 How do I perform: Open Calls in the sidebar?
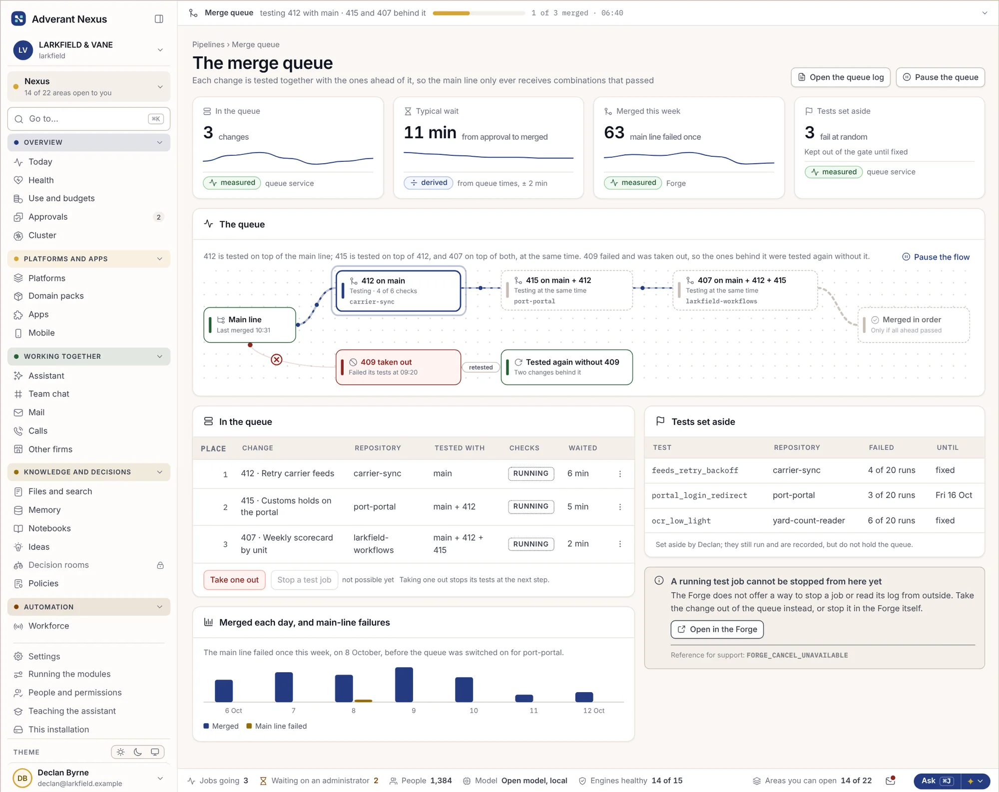(89, 431)
